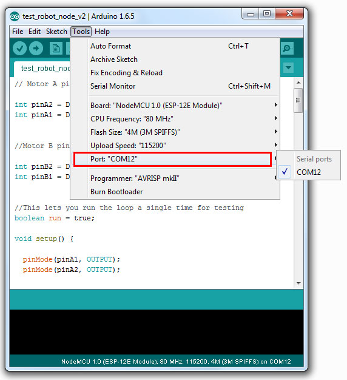
Task: Select checked COM12 serial port
Action: 309,172
